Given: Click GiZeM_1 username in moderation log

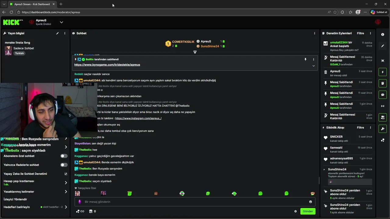Looking at the screenshot, I should (x=335, y=64).
